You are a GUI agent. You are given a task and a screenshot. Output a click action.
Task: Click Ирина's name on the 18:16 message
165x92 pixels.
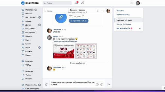point(55,37)
